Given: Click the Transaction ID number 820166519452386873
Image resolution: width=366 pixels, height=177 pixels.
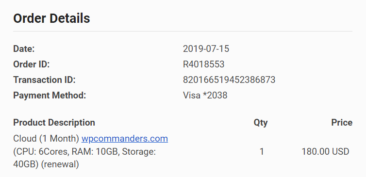Looking at the screenshot, I should tap(229, 80).
